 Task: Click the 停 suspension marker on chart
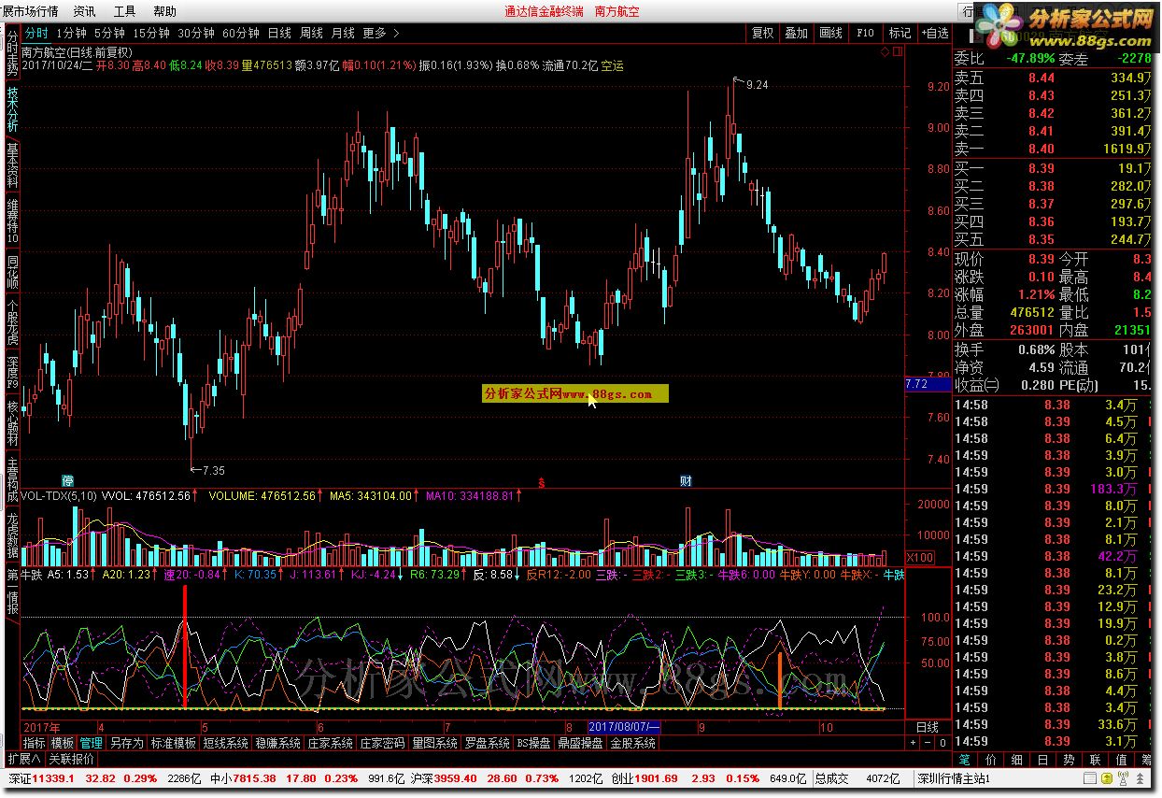tap(68, 481)
